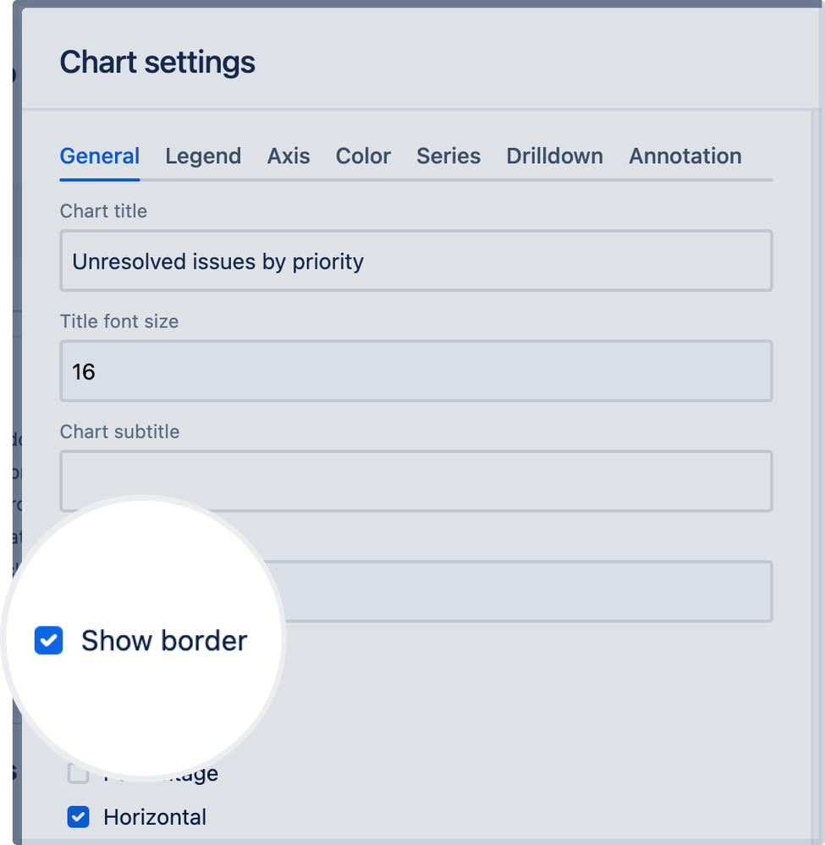Click the Show border label text
825x845 pixels.
(163, 640)
